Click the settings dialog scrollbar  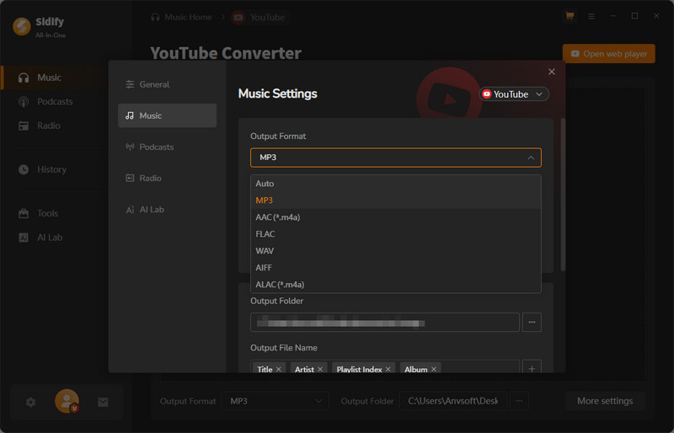(x=563, y=195)
